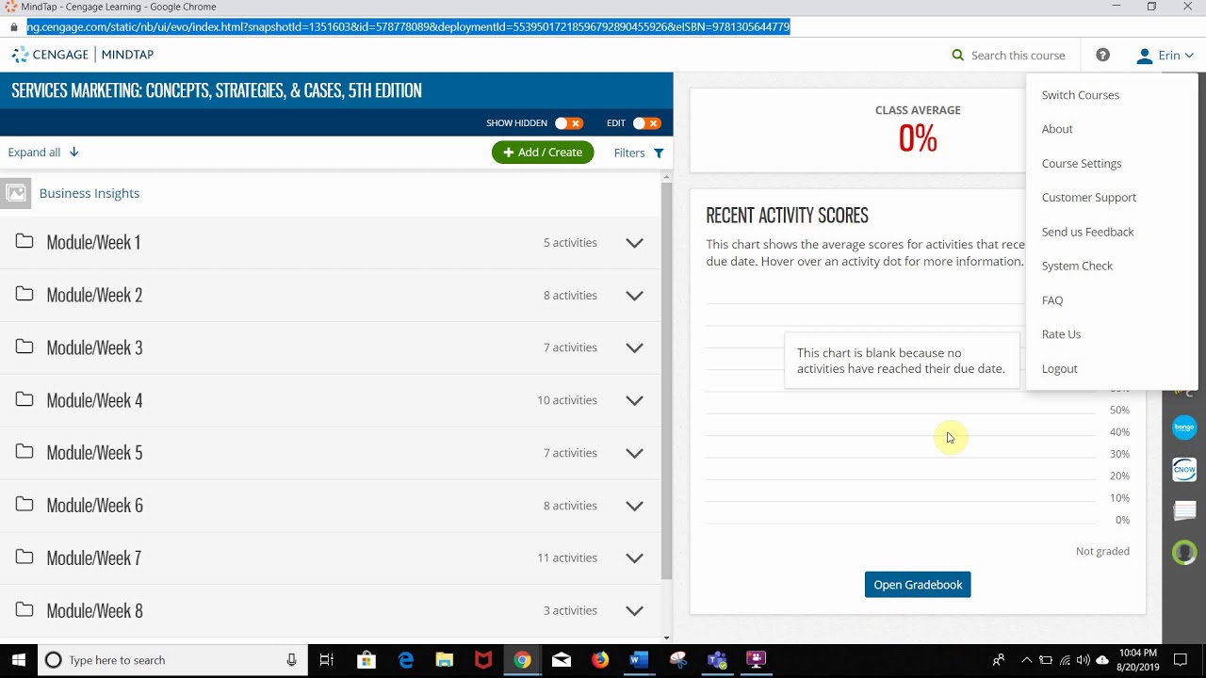Open the green profile ring app in dock
The image size is (1206, 678).
click(1184, 553)
